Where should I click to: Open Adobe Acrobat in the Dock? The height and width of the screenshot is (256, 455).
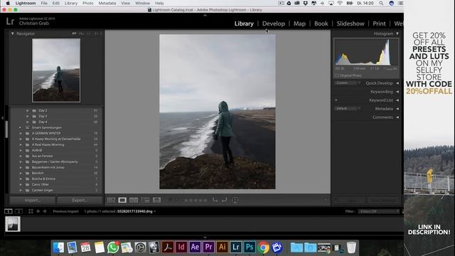point(168,247)
